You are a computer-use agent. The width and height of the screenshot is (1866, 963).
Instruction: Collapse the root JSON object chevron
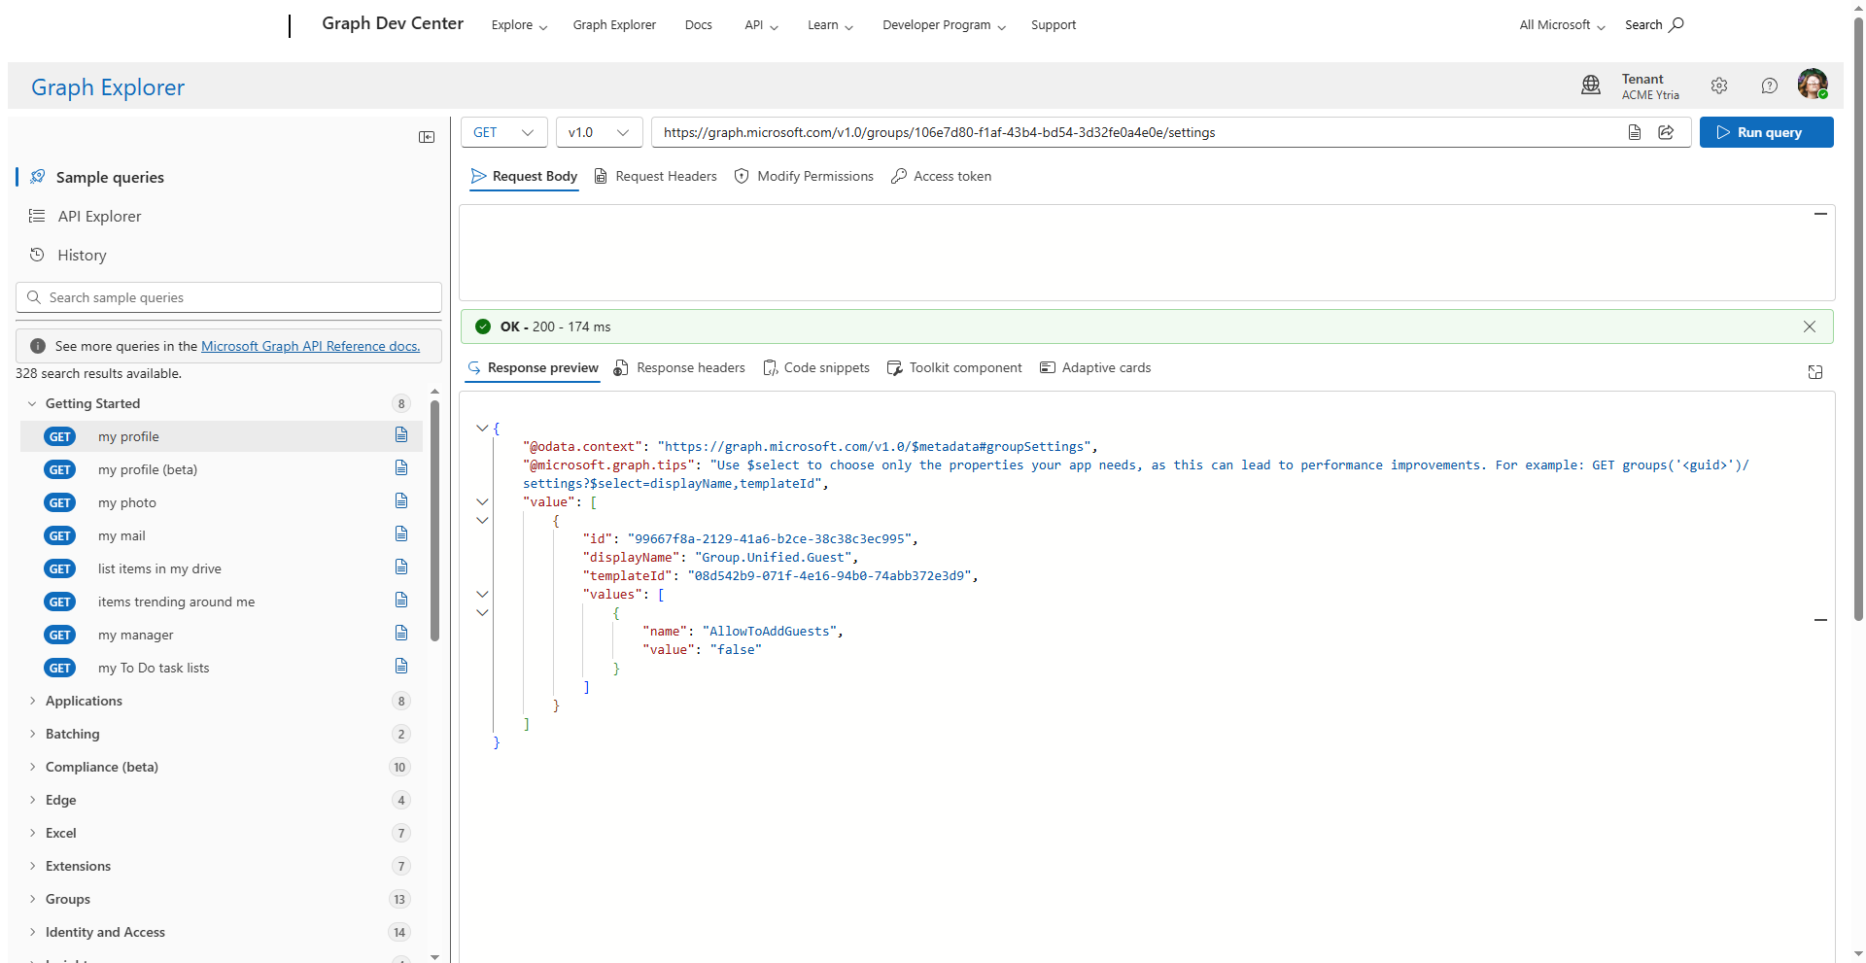pyautogui.click(x=482, y=428)
